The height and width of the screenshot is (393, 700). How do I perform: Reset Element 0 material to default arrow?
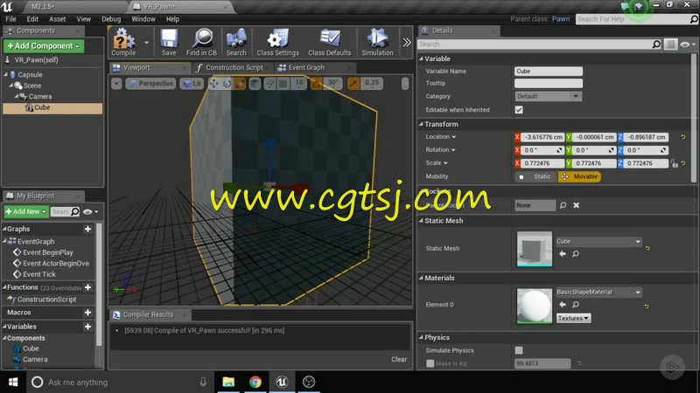(x=647, y=307)
